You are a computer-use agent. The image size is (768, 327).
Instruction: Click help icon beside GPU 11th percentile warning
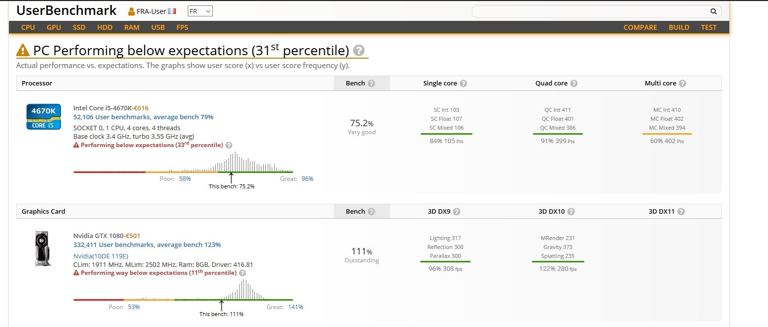(x=242, y=273)
